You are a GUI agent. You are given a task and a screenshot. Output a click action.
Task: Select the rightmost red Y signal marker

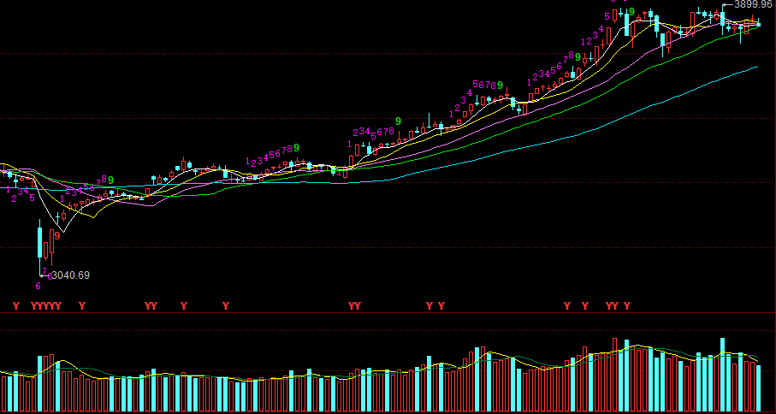point(626,305)
